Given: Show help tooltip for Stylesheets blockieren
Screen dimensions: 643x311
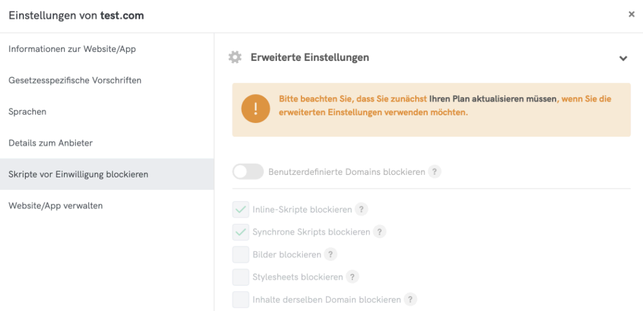Looking at the screenshot, I should click(352, 277).
